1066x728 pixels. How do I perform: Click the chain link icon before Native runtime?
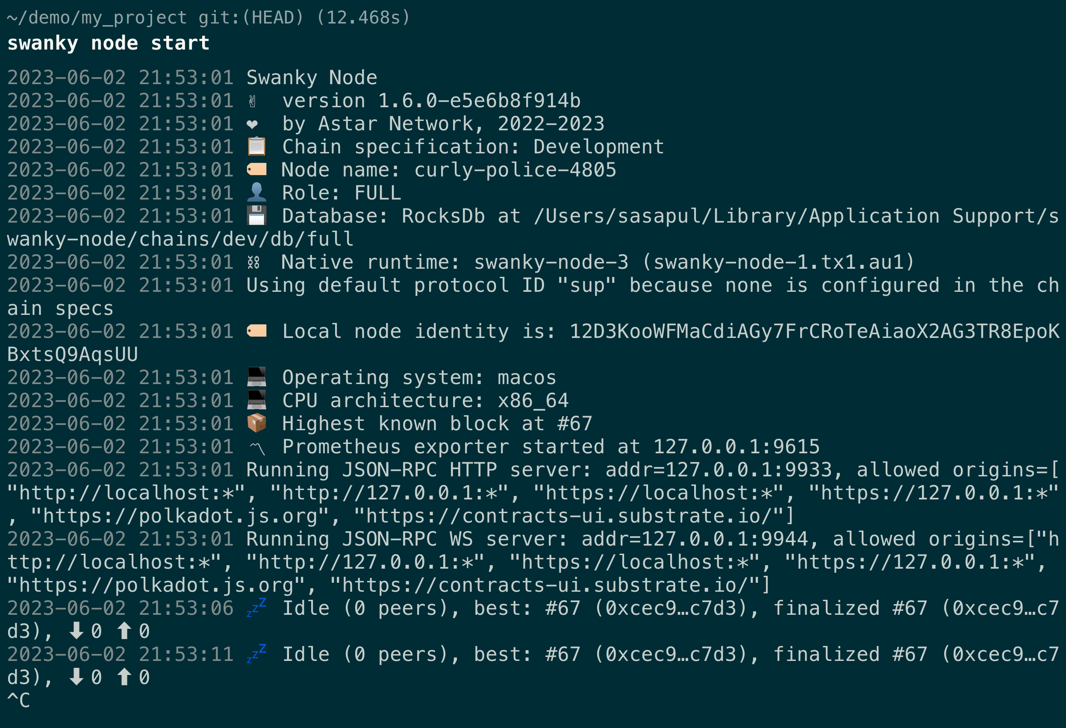point(253,262)
